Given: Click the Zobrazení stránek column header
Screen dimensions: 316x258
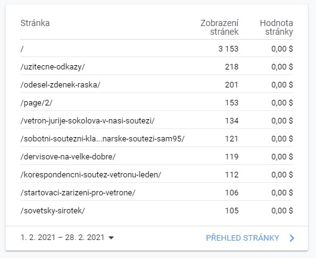Looking at the screenshot, I should coord(219,27).
